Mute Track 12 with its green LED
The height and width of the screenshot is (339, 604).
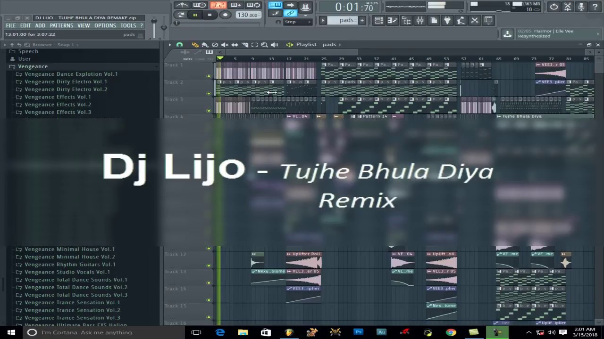point(209,266)
